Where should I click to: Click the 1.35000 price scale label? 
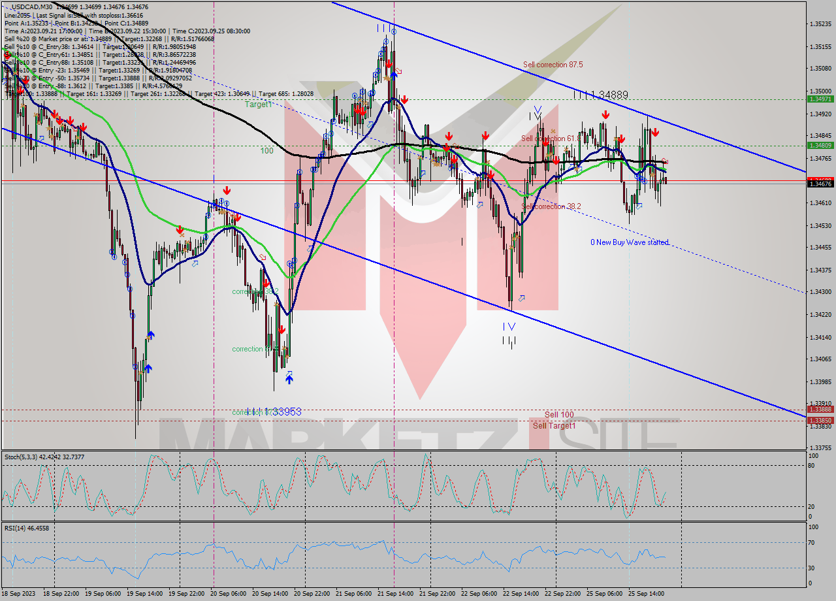click(820, 91)
